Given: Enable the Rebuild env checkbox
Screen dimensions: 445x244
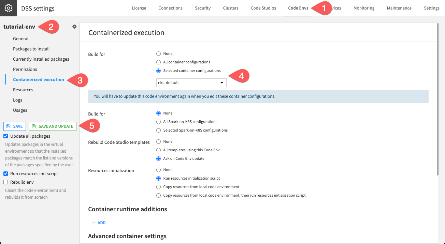Looking at the screenshot, I should click(6, 182).
